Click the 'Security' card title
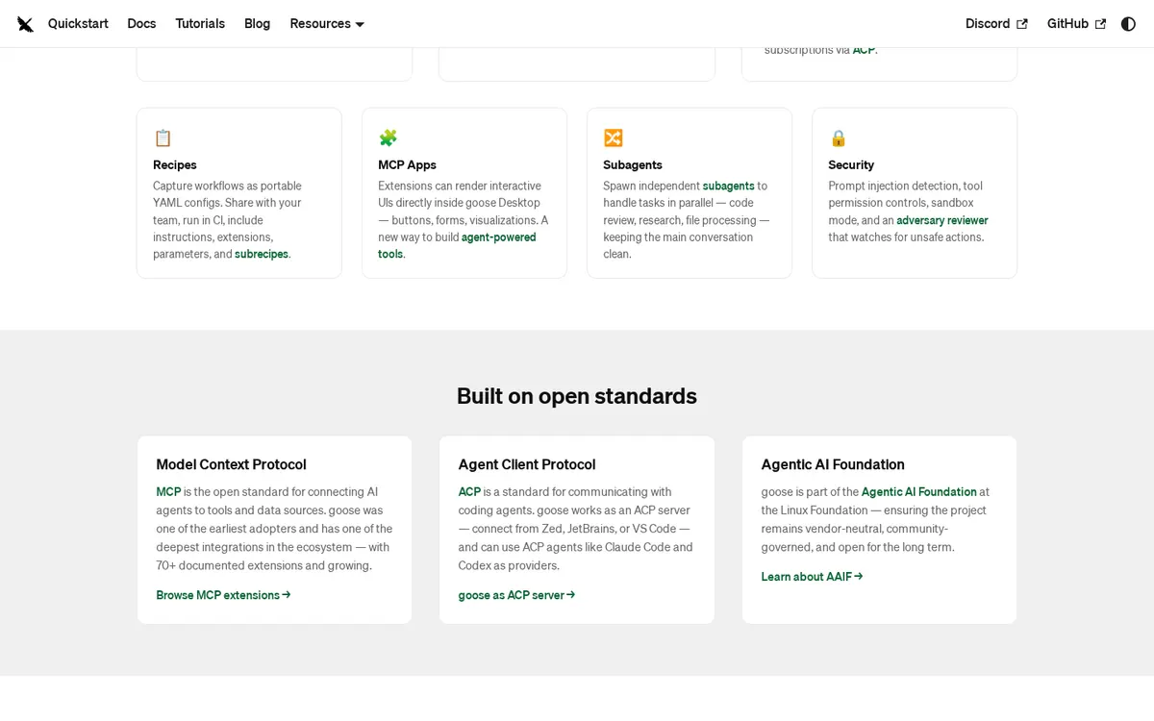 851,165
